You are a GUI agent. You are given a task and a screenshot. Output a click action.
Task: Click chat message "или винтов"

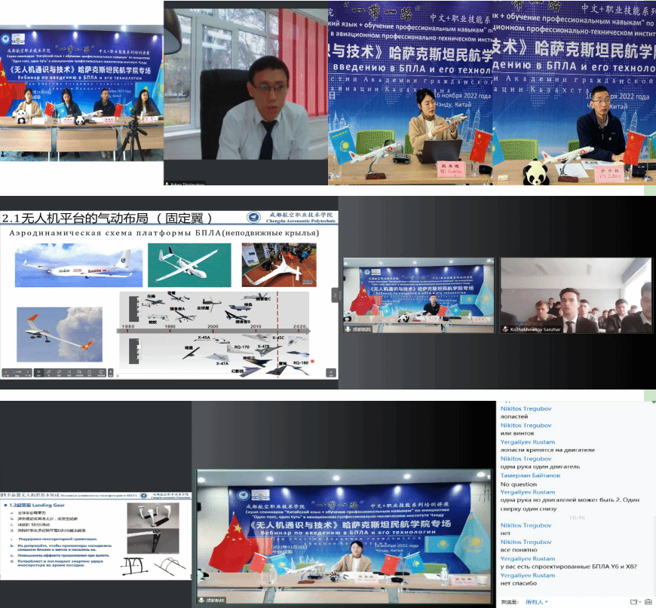pos(517,433)
